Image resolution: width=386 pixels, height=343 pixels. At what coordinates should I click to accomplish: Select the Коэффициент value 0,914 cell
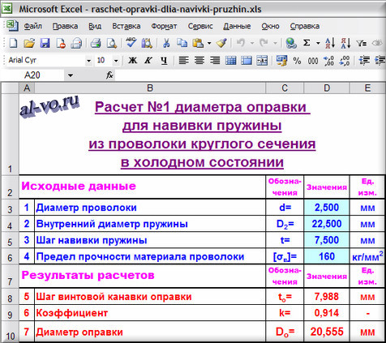tap(327, 313)
